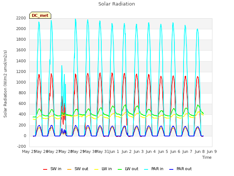Image resolution: width=234 pixels, height=176 pixels.
Task: Click the green LW out legend swatch
Action: pos(120,169)
